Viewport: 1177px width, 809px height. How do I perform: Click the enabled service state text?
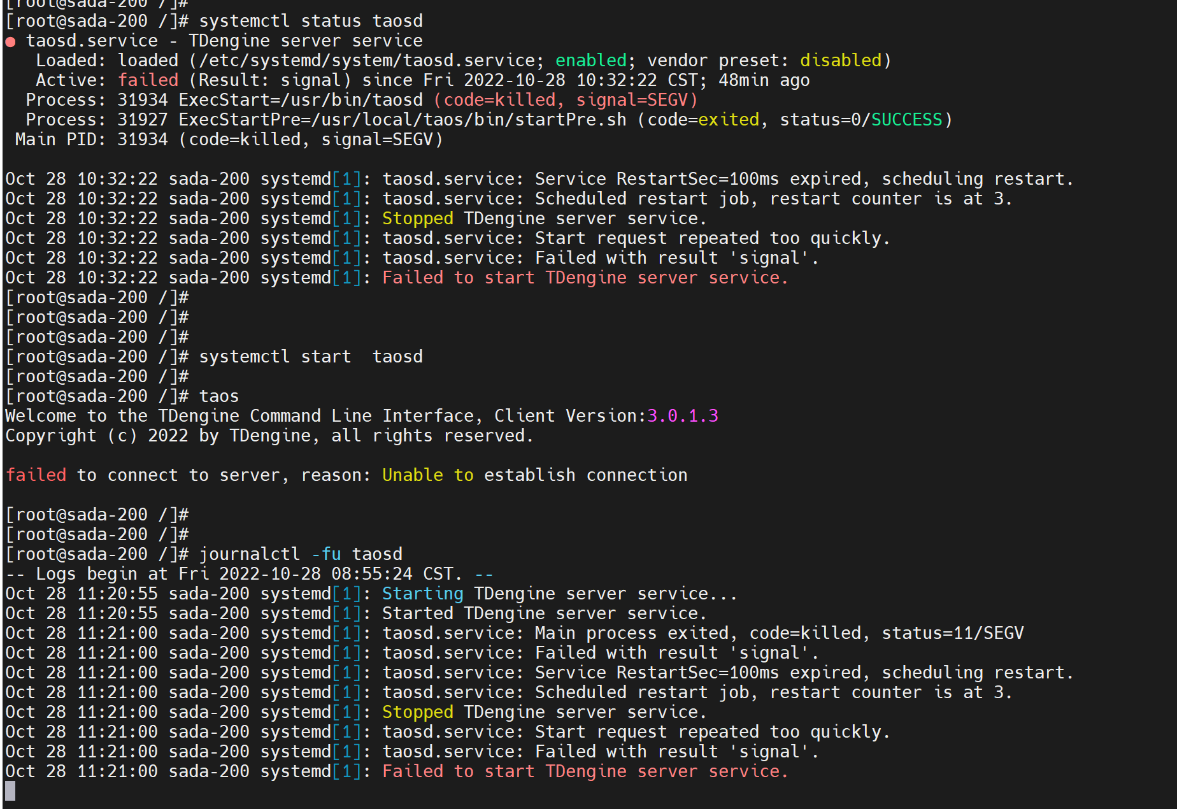click(590, 60)
